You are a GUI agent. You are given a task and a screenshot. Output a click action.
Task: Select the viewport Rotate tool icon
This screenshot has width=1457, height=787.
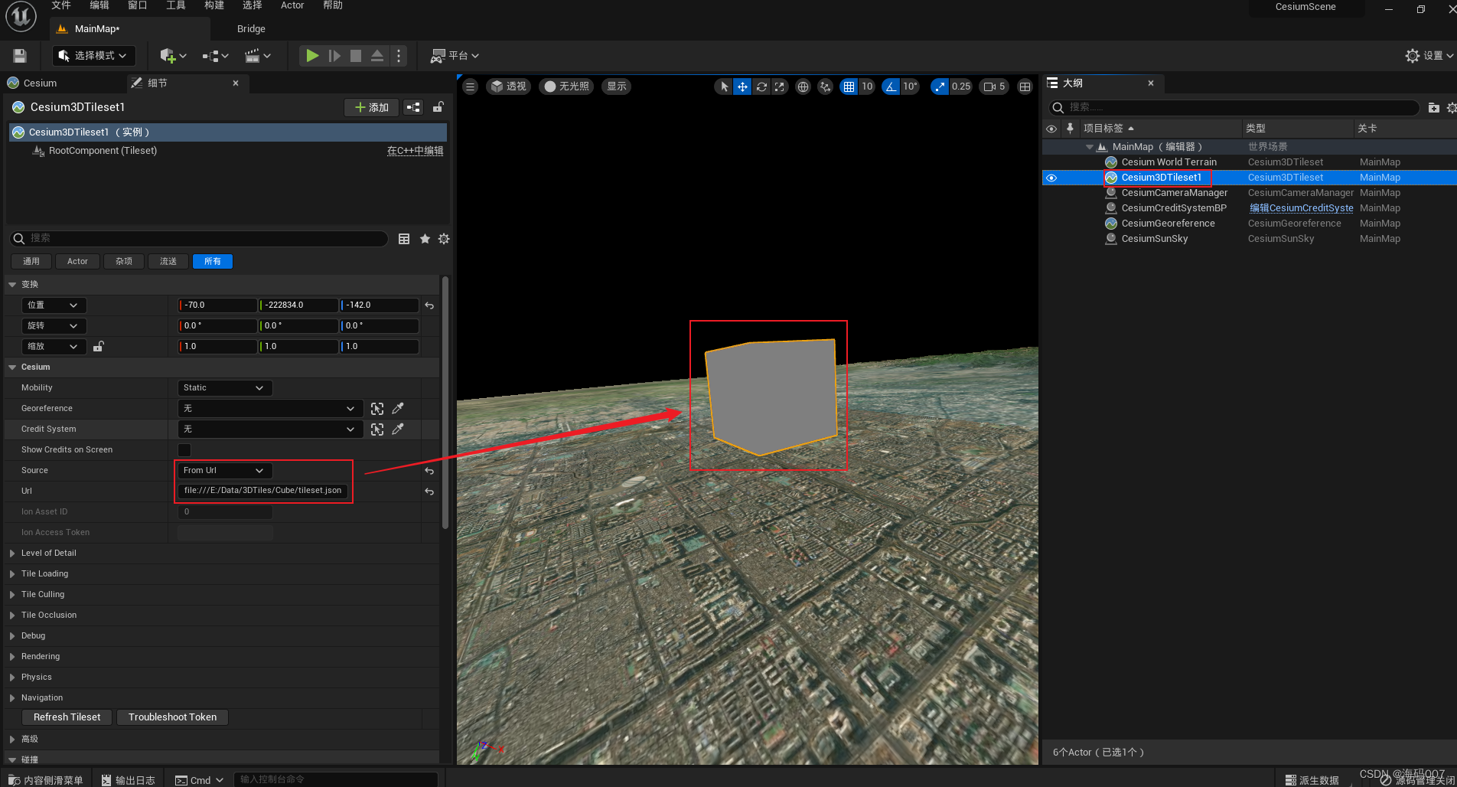coord(761,87)
